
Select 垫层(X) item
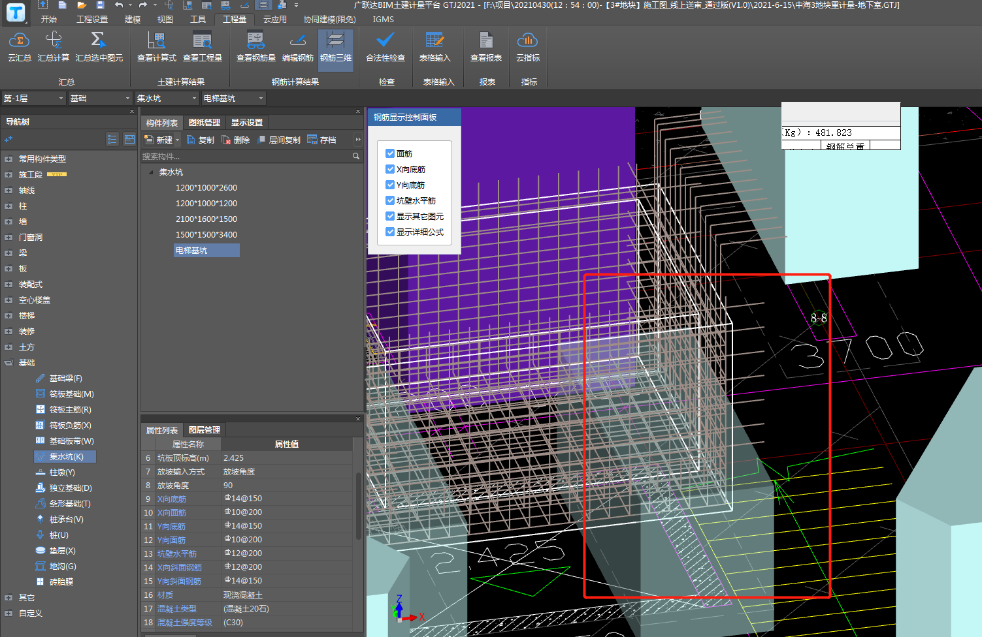(62, 550)
